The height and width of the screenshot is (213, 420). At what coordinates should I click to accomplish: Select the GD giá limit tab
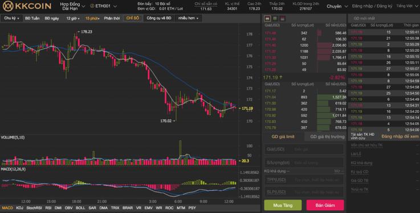tap(283, 137)
